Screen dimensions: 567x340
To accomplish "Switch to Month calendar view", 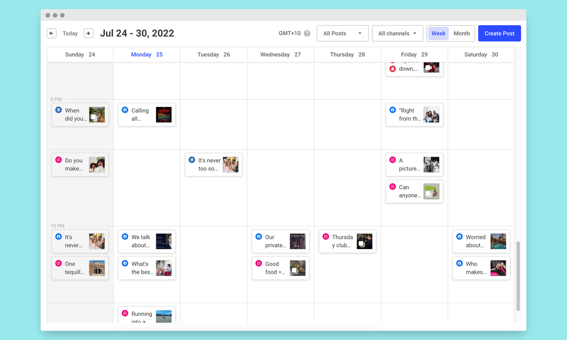I will 461,33.
